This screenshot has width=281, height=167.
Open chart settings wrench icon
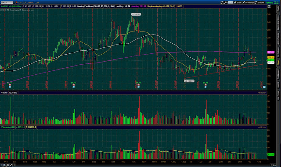(x=226, y=3)
